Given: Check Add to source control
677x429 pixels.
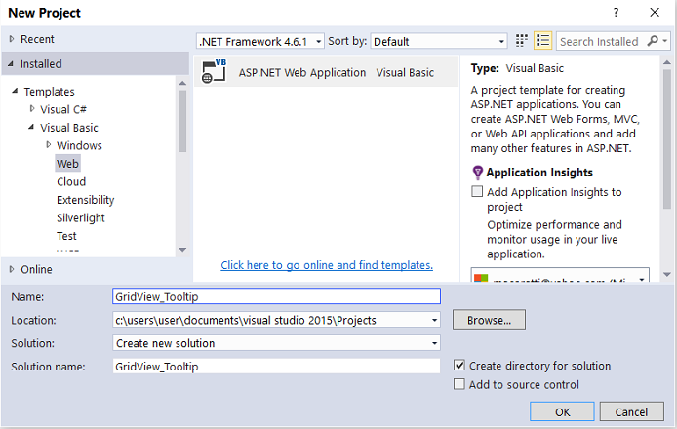Looking at the screenshot, I should [458, 384].
